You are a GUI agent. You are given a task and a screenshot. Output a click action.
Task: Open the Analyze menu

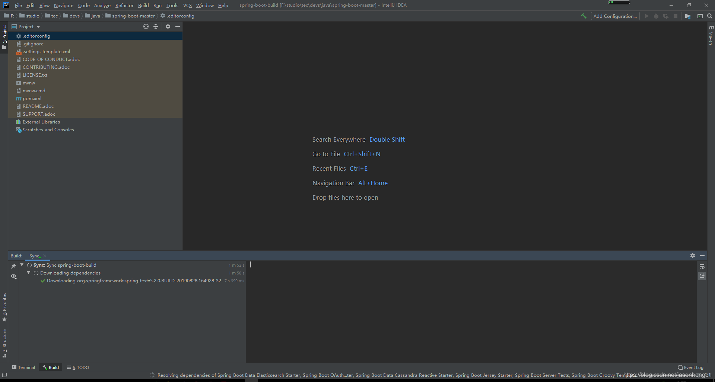102,5
